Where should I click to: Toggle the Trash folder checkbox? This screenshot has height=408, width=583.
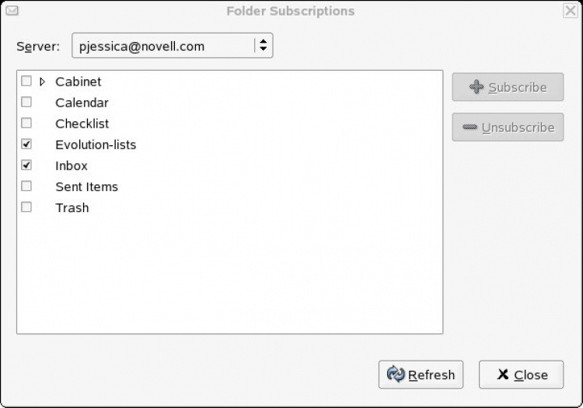[x=26, y=207]
